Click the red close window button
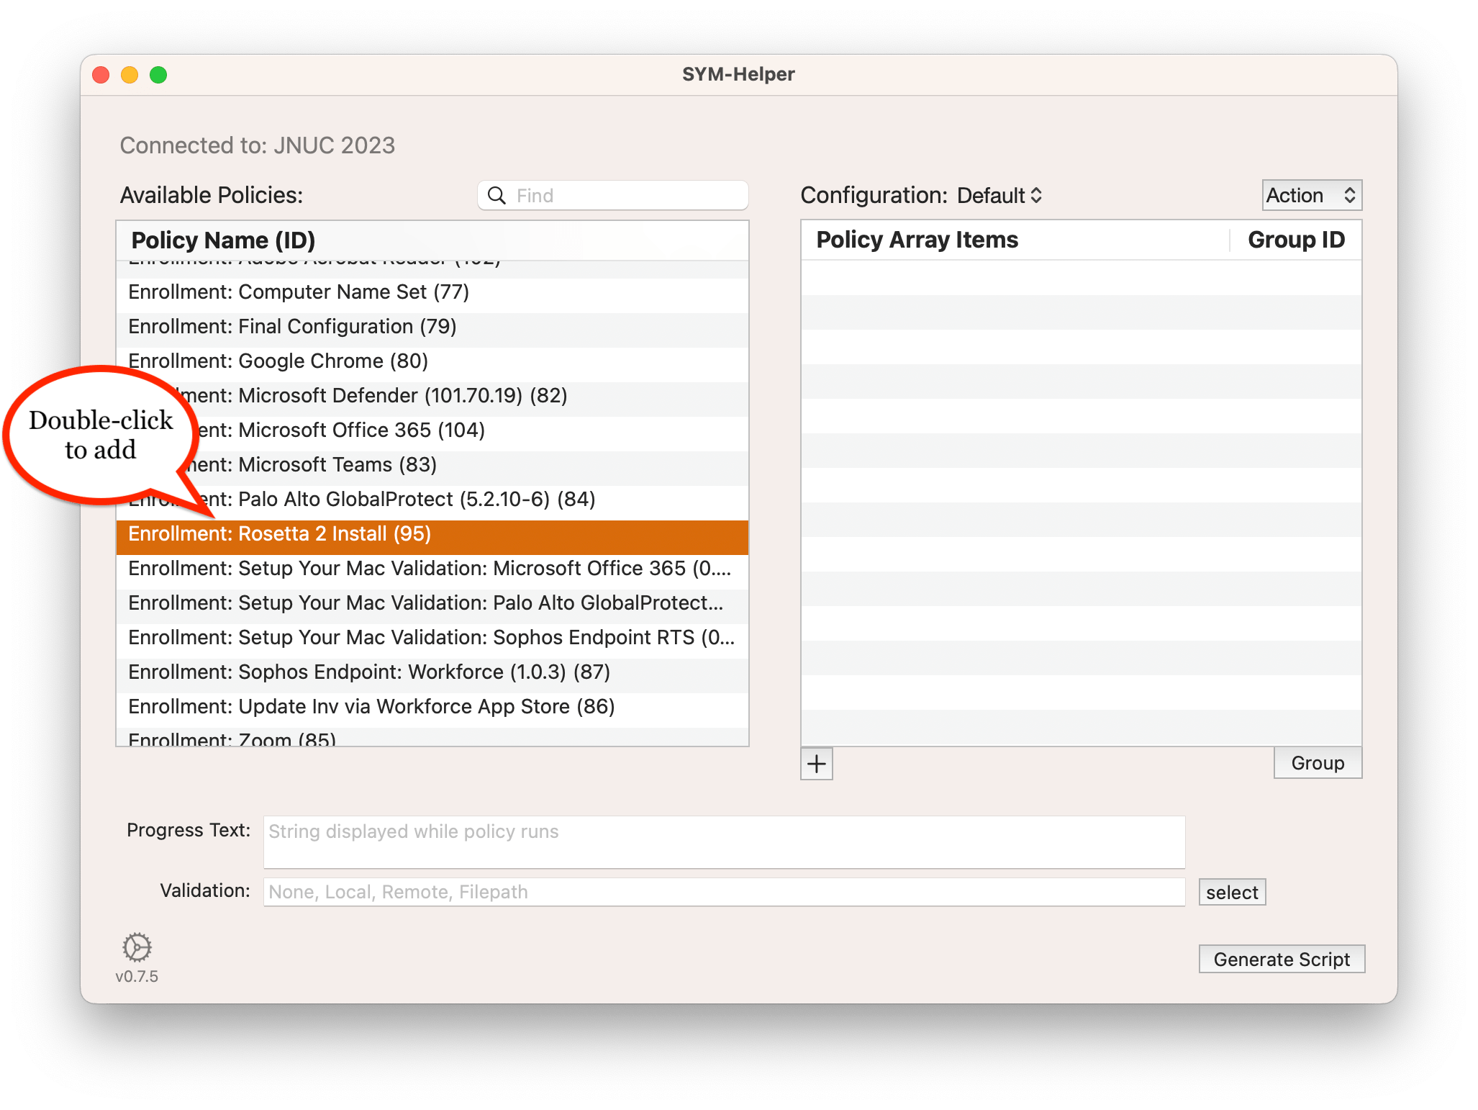Screen dimensions: 1478x1110 pos(101,75)
